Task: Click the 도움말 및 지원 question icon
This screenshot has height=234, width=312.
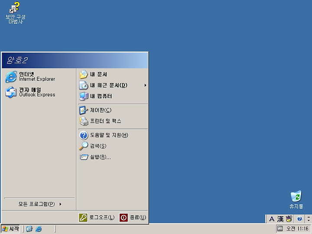Action: click(84, 135)
